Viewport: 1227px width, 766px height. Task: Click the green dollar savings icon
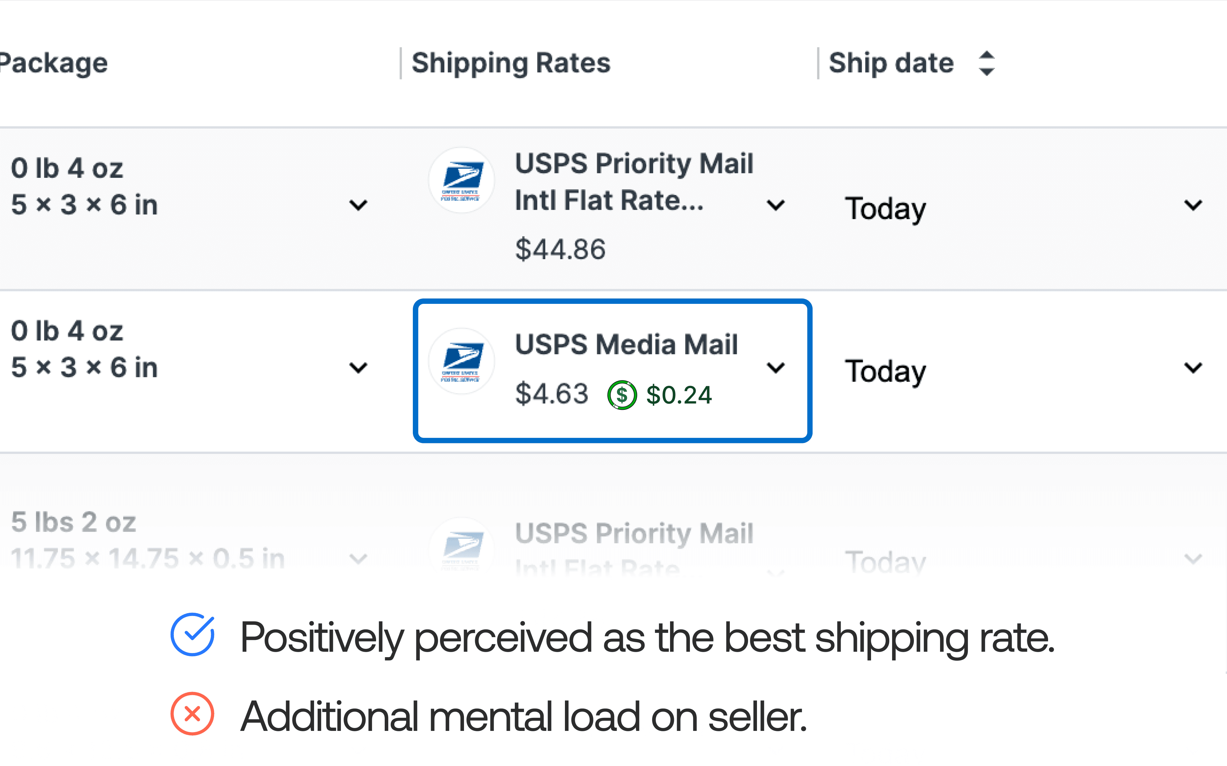pos(621,395)
